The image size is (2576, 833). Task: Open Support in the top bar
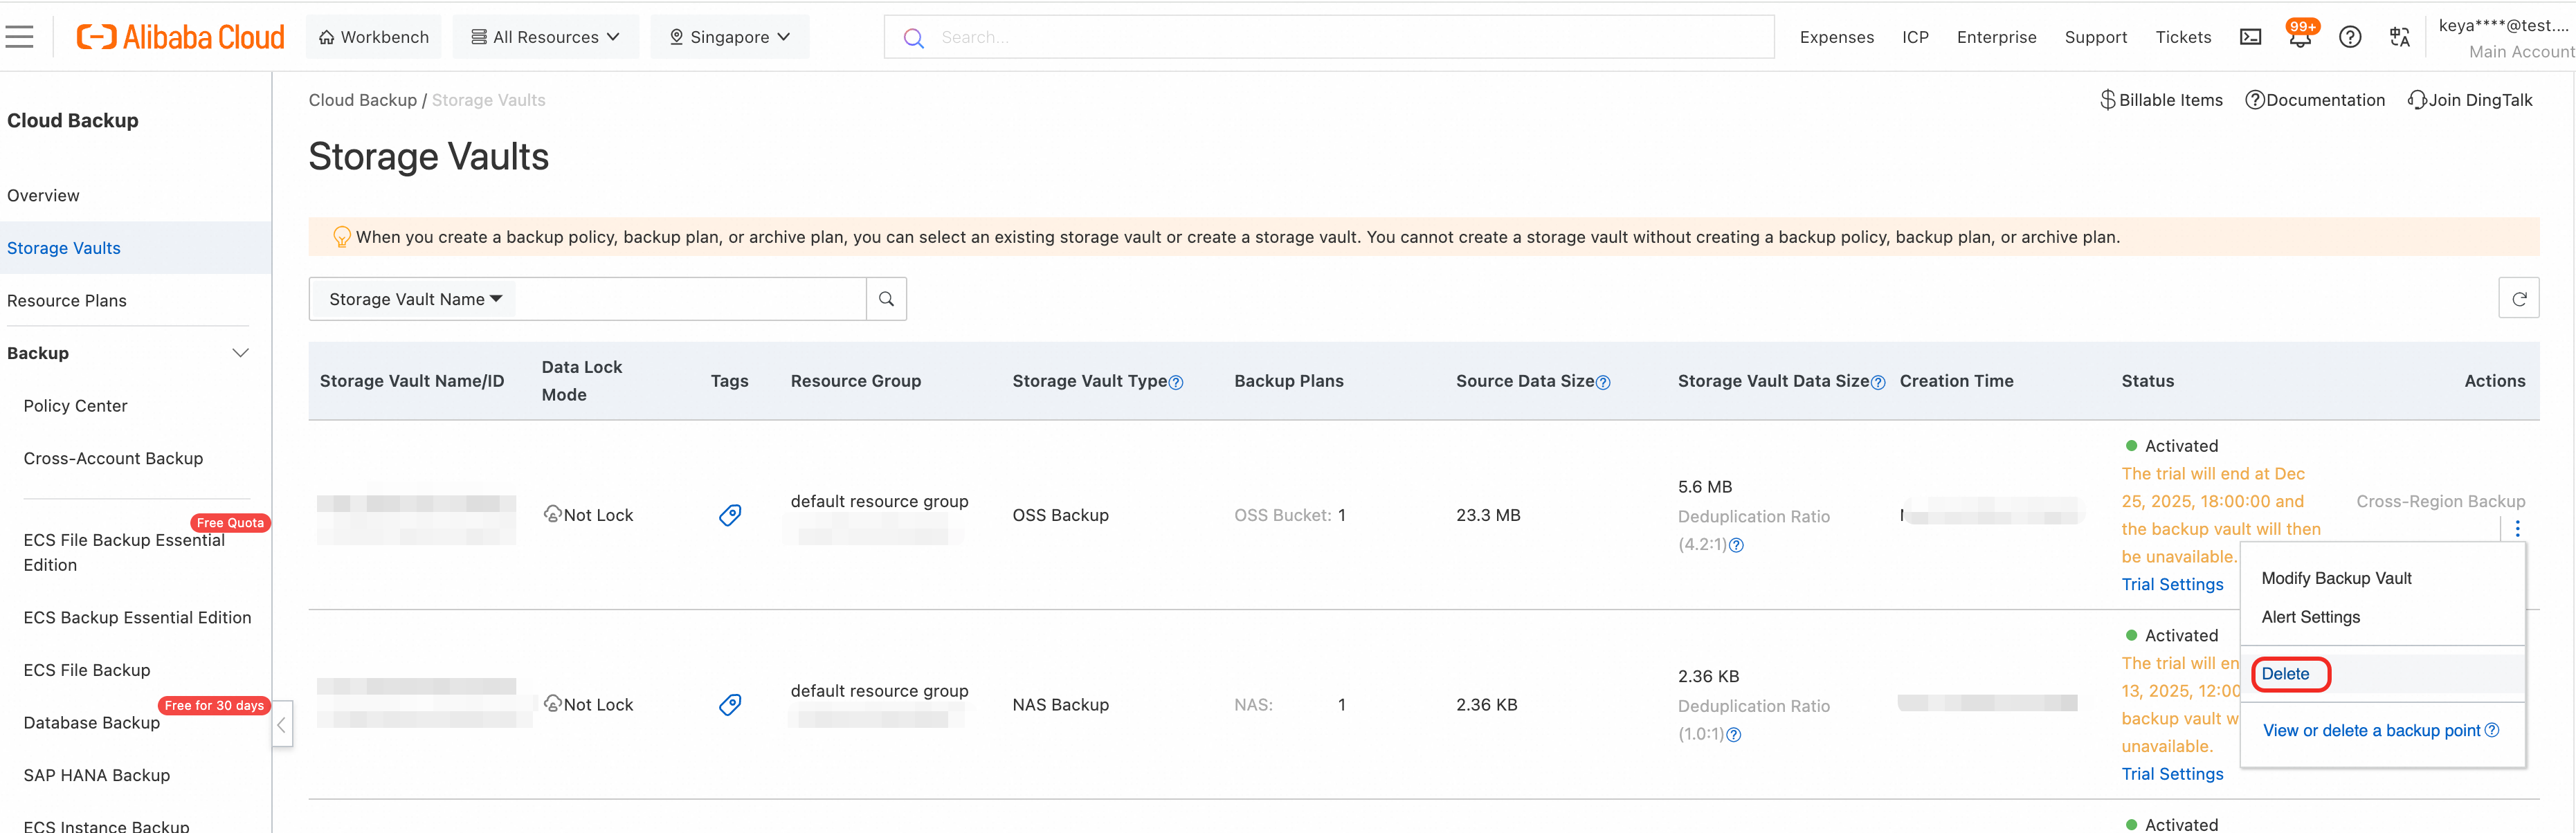pos(2095,37)
